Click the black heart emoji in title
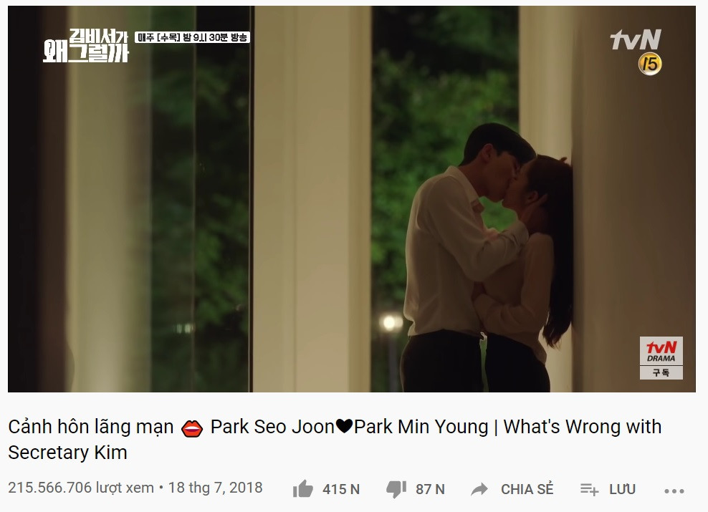The width and height of the screenshot is (708, 512). click(x=344, y=426)
